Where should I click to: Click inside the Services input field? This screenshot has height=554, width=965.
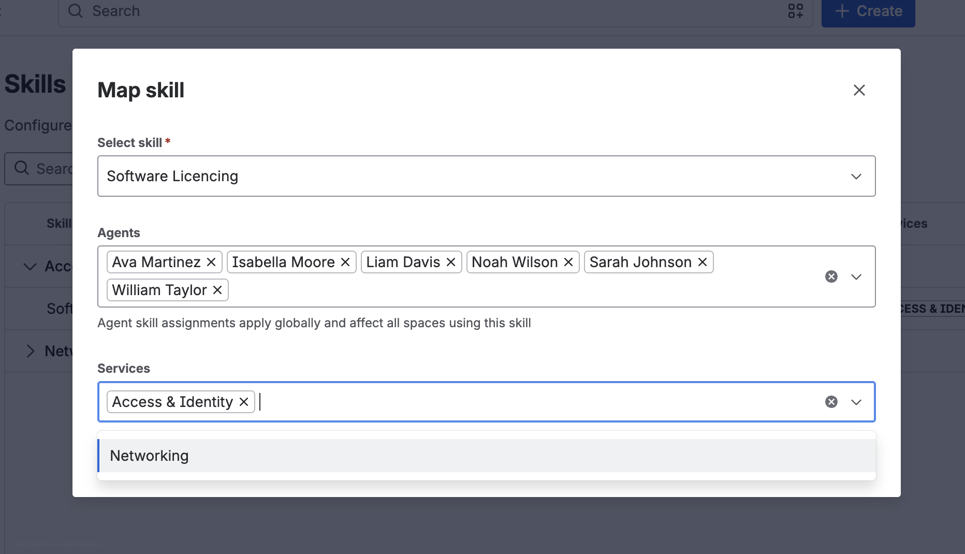(538, 402)
